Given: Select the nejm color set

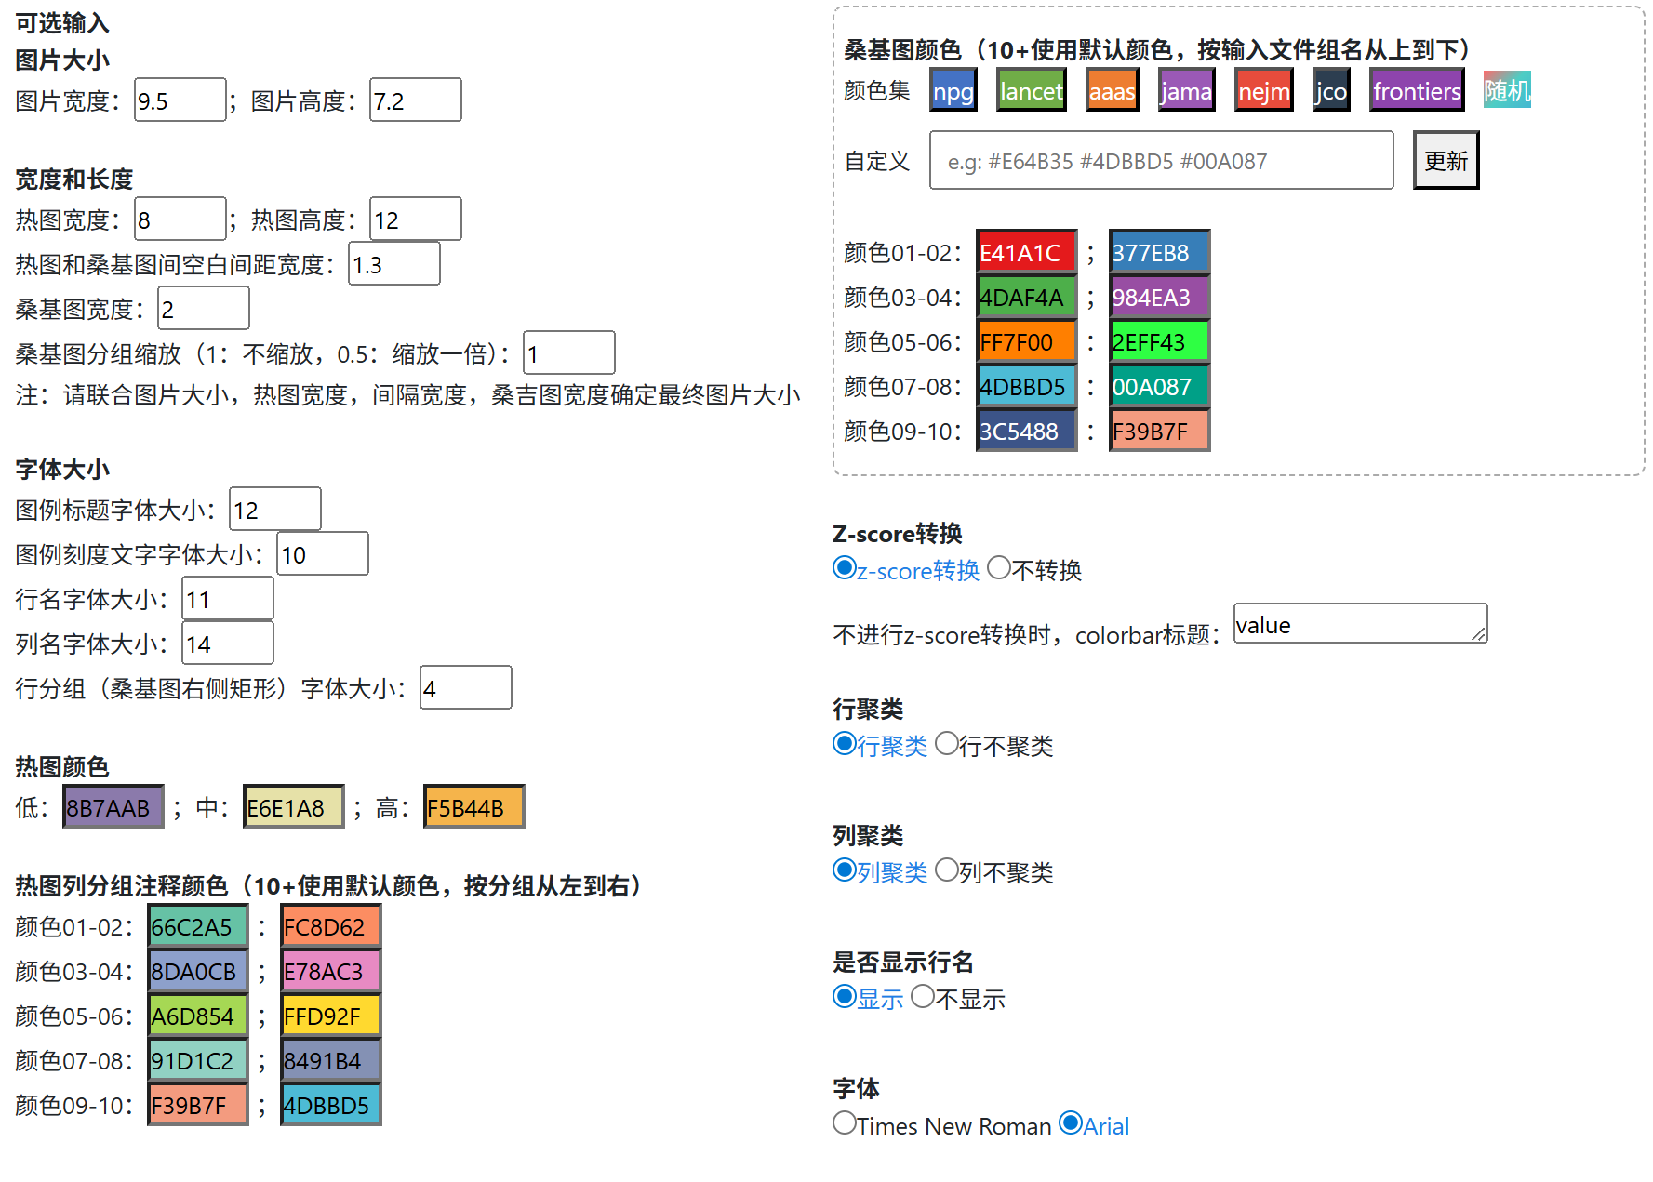Looking at the screenshot, I should tap(1262, 89).
